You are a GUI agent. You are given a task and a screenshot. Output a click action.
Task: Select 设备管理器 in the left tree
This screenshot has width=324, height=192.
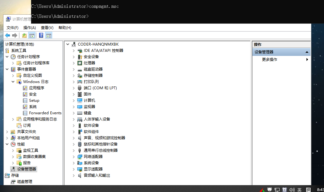pyautogui.click(x=27, y=169)
